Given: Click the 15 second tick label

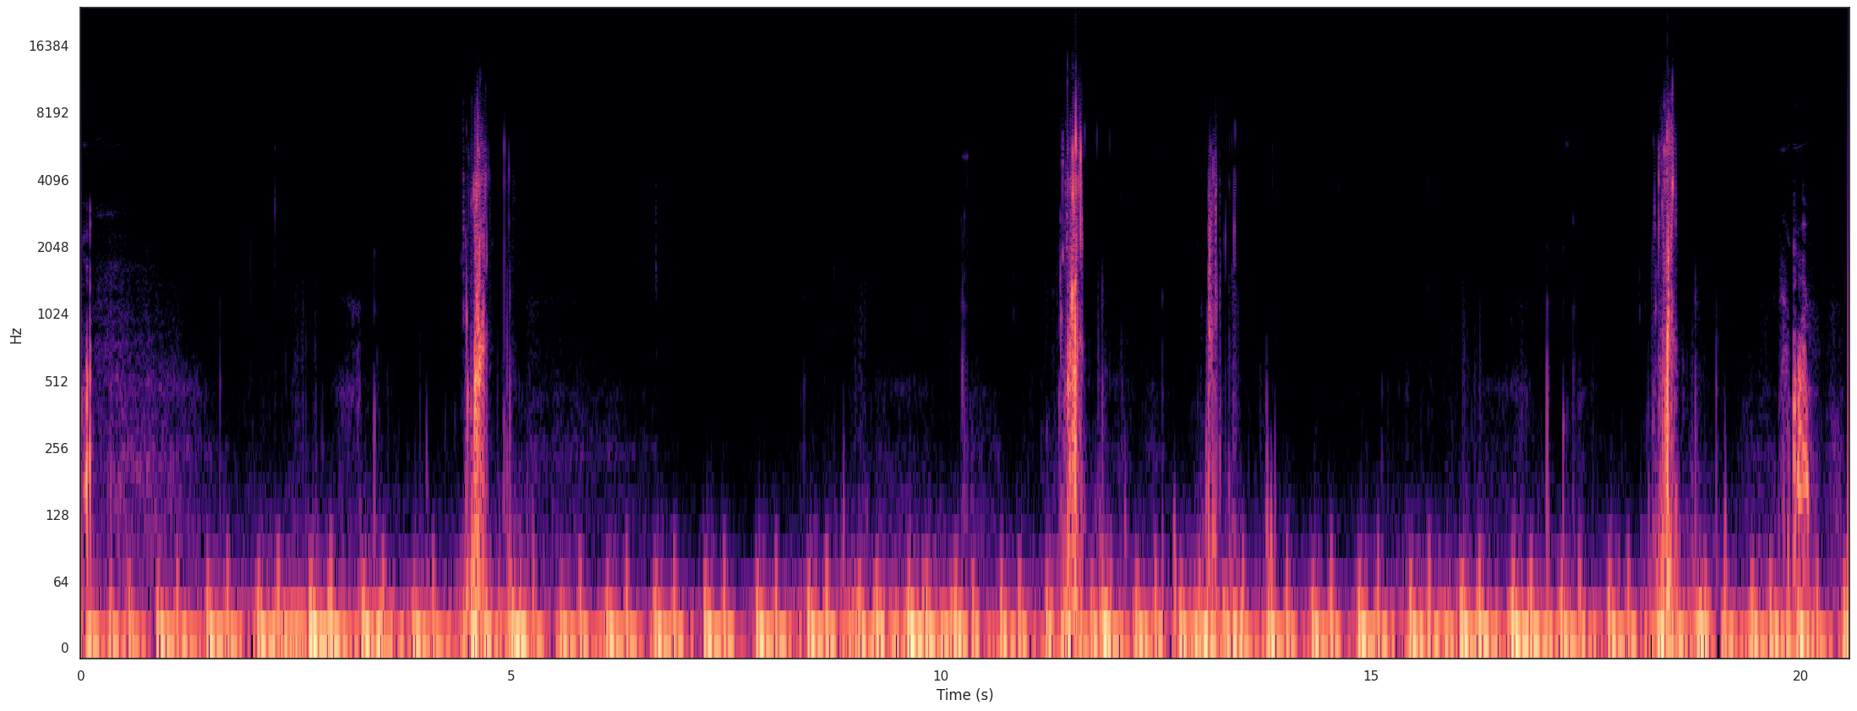Looking at the screenshot, I should tap(1370, 675).
